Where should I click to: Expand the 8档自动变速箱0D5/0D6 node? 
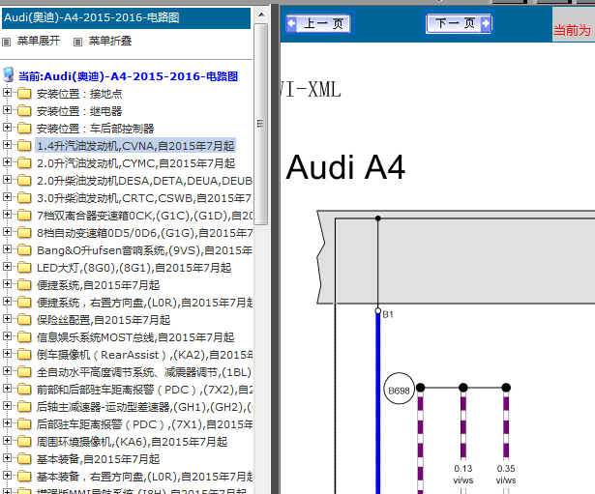(7, 232)
